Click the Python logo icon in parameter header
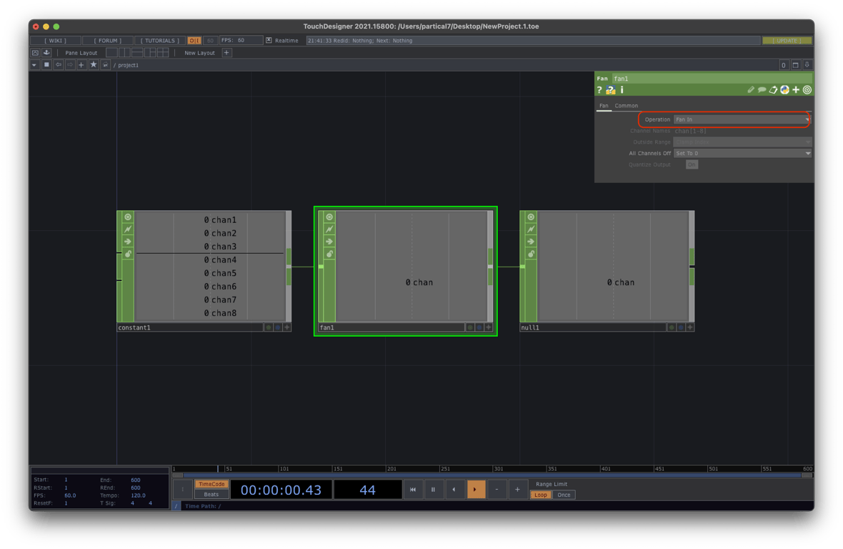 pos(784,90)
